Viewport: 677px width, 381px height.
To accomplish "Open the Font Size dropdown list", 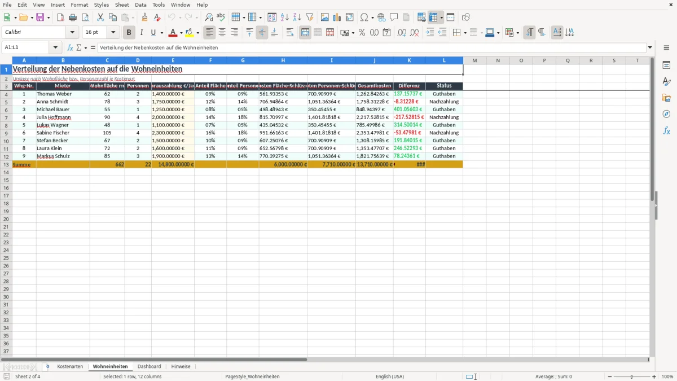I will [x=113, y=33].
